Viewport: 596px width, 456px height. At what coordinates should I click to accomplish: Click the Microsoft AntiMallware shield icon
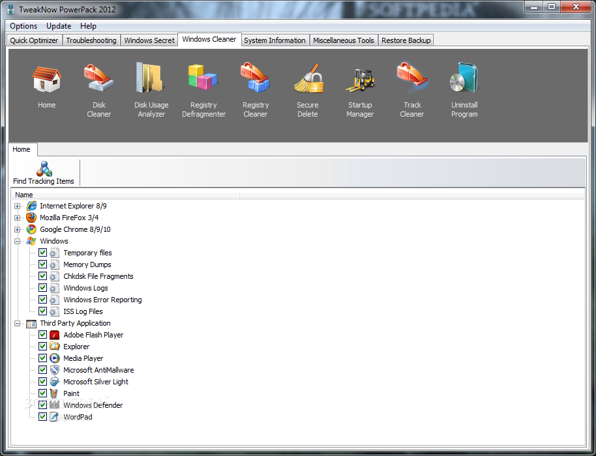[x=55, y=370]
